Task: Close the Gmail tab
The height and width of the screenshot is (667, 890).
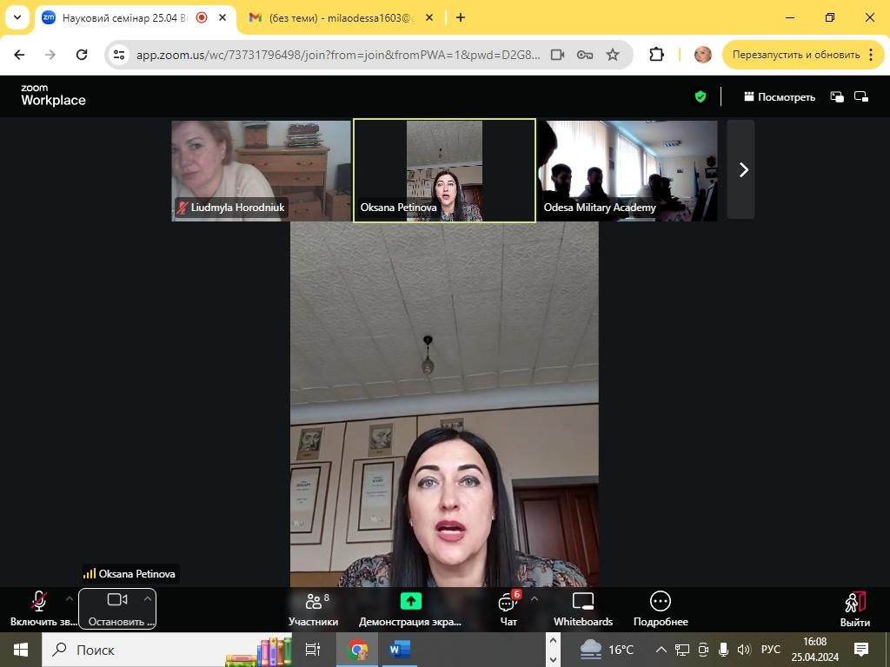Action: coord(429,17)
